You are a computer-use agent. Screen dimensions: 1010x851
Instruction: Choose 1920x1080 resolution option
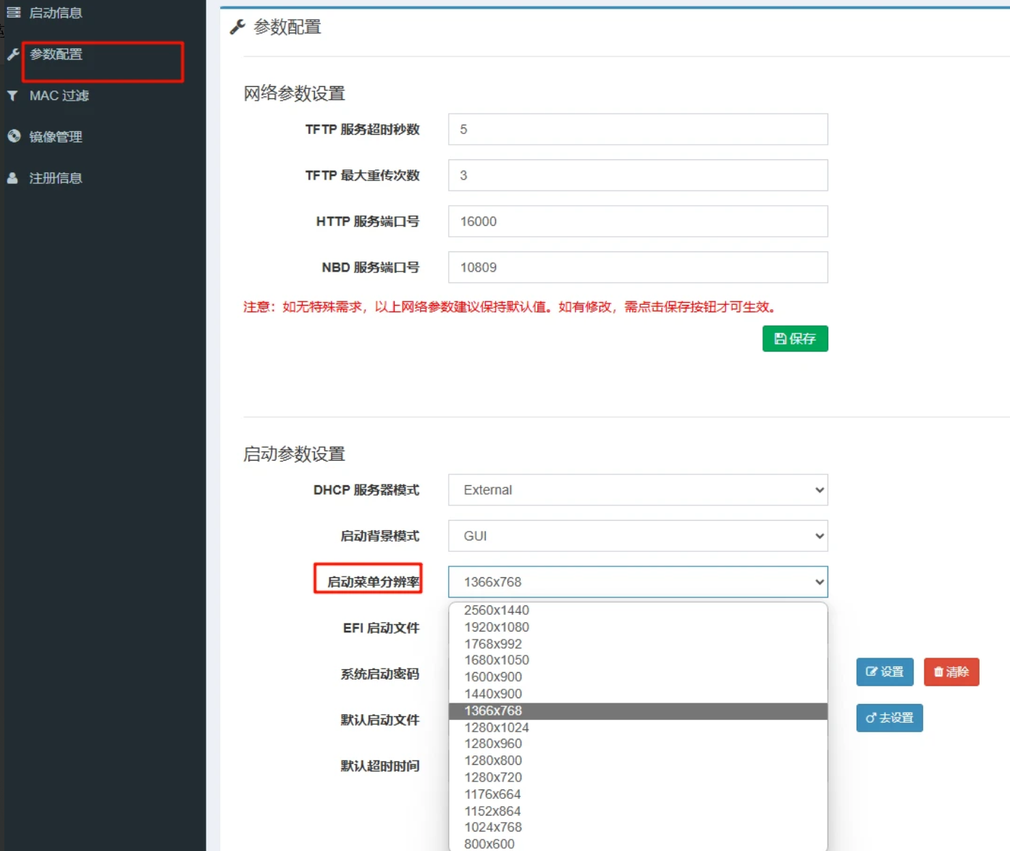coord(638,627)
